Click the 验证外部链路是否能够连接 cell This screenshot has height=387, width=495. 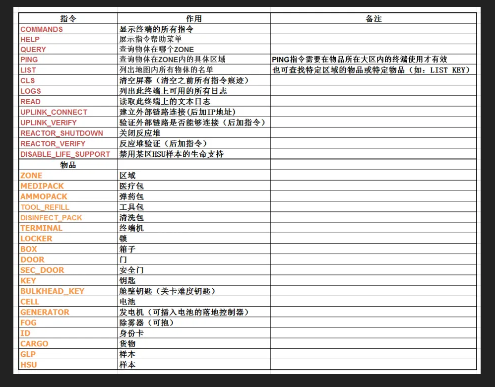coord(194,122)
